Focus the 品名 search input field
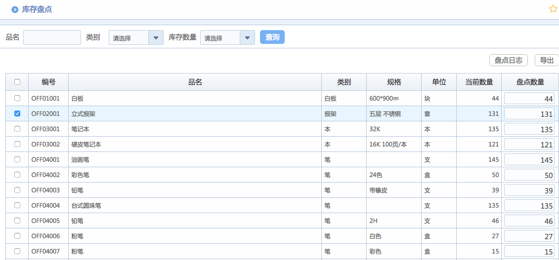559x260 pixels. (x=52, y=37)
